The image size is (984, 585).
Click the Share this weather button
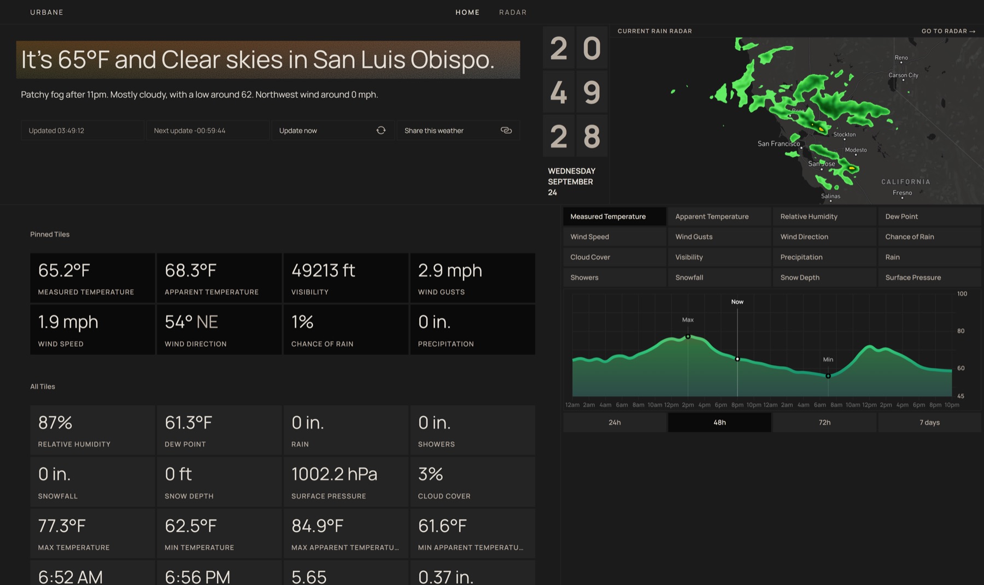[458, 130]
